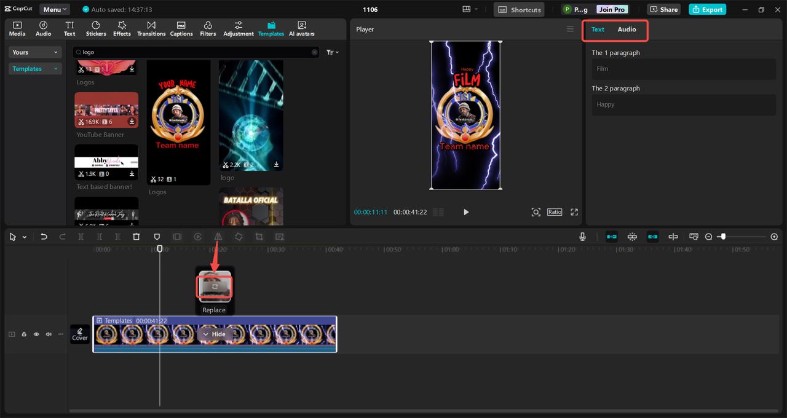Screen dimensions: 787x418
Task: Open the Audio library tab
Action: 44,28
